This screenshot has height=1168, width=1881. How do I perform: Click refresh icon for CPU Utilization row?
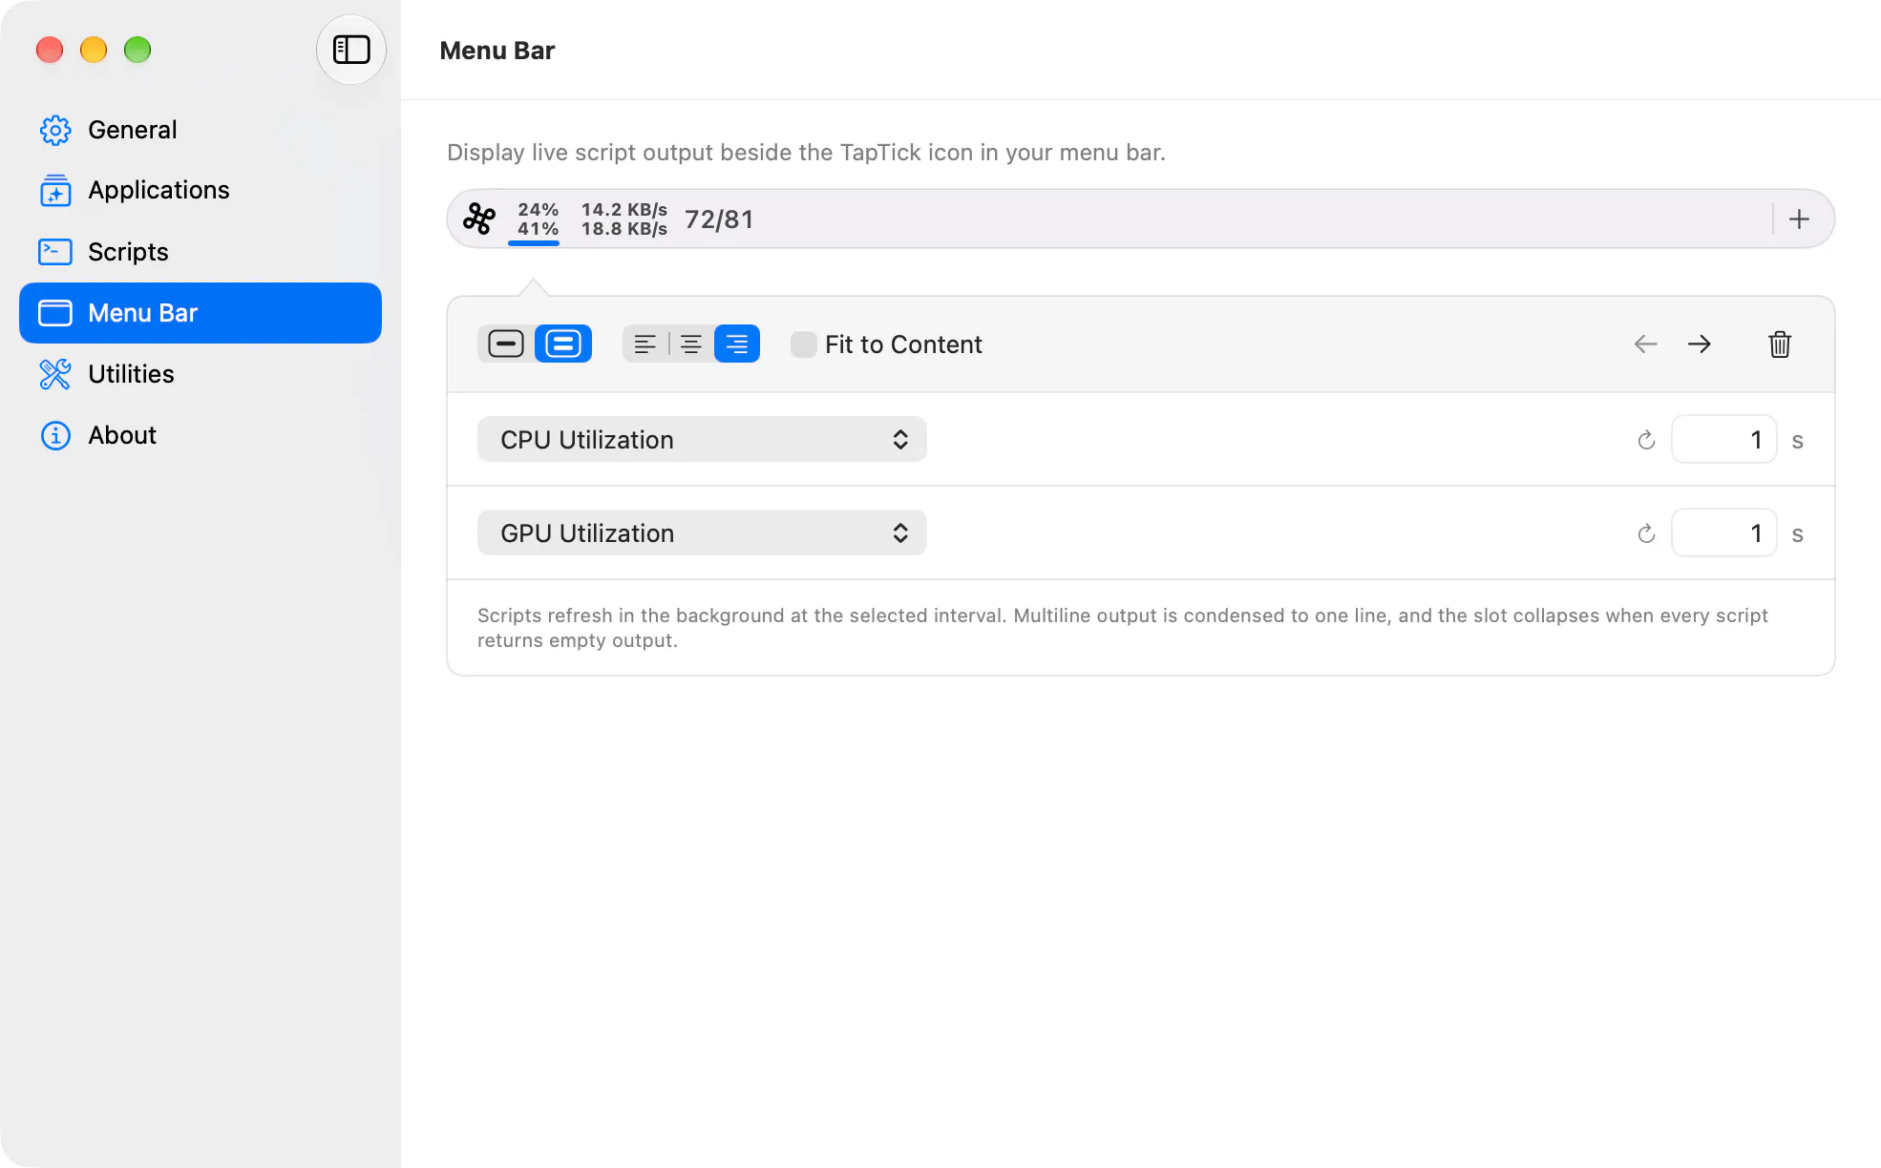click(x=1646, y=440)
